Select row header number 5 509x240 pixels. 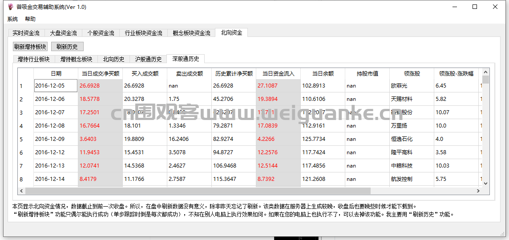click(x=21, y=139)
